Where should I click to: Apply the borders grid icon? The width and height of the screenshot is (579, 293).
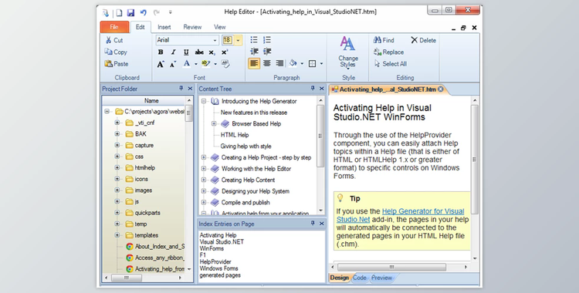[312, 63]
